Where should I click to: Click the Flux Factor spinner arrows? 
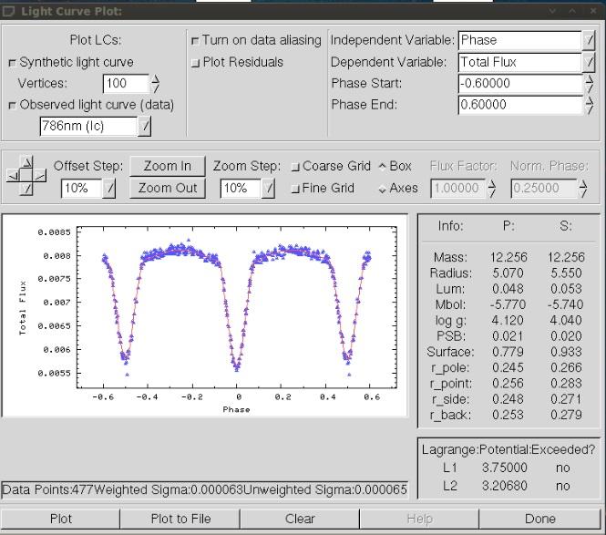[492, 189]
